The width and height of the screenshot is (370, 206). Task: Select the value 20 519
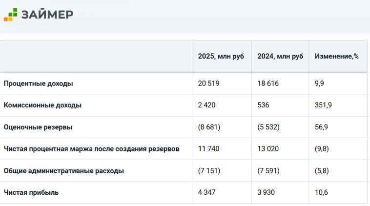[x=208, y=83]
